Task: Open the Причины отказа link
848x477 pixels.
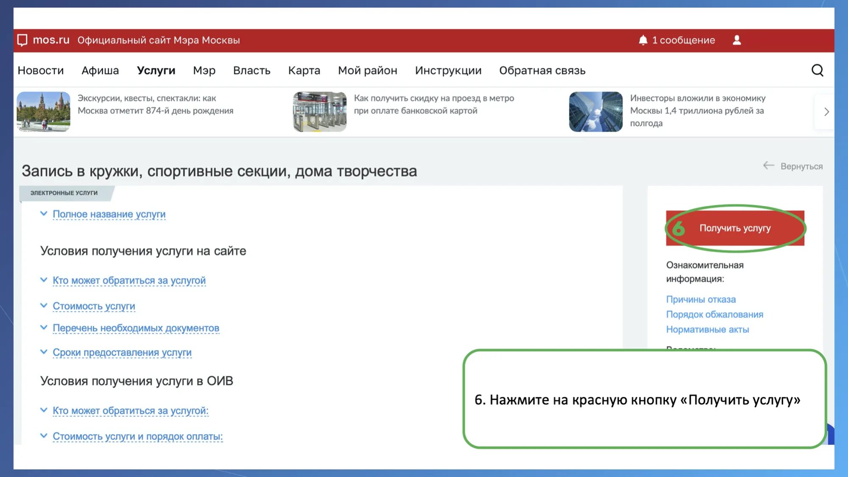Action: [x=701, y=299]
